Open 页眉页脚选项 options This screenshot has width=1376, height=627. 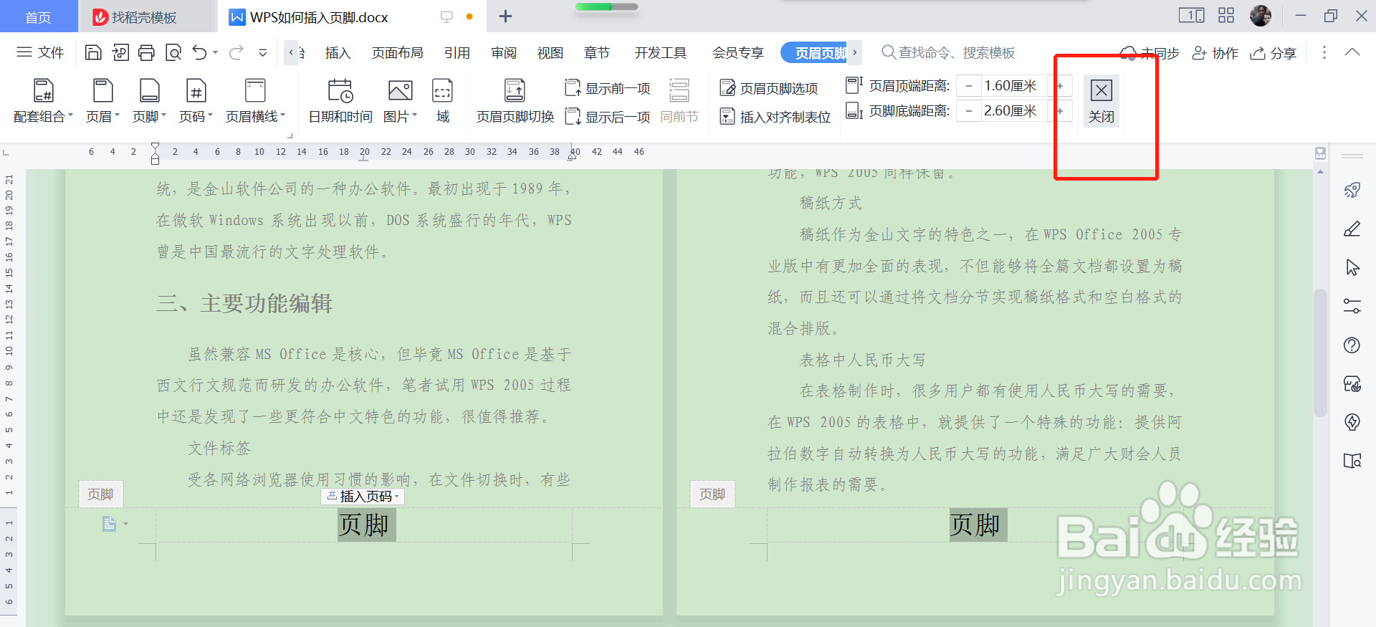(x=769, y=88)
